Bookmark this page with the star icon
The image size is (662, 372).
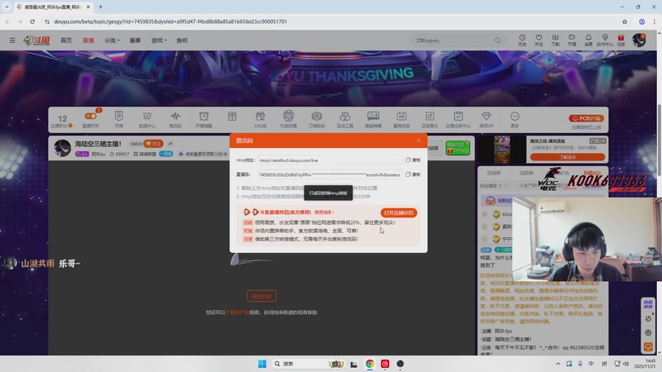pos(625,21)
